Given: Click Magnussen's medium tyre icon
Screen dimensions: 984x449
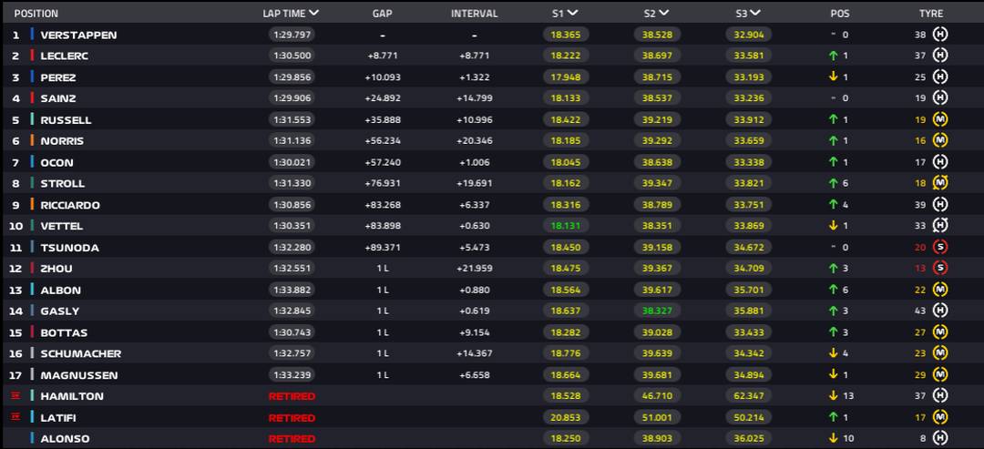Looking at the screenshot, I should 939,375.
